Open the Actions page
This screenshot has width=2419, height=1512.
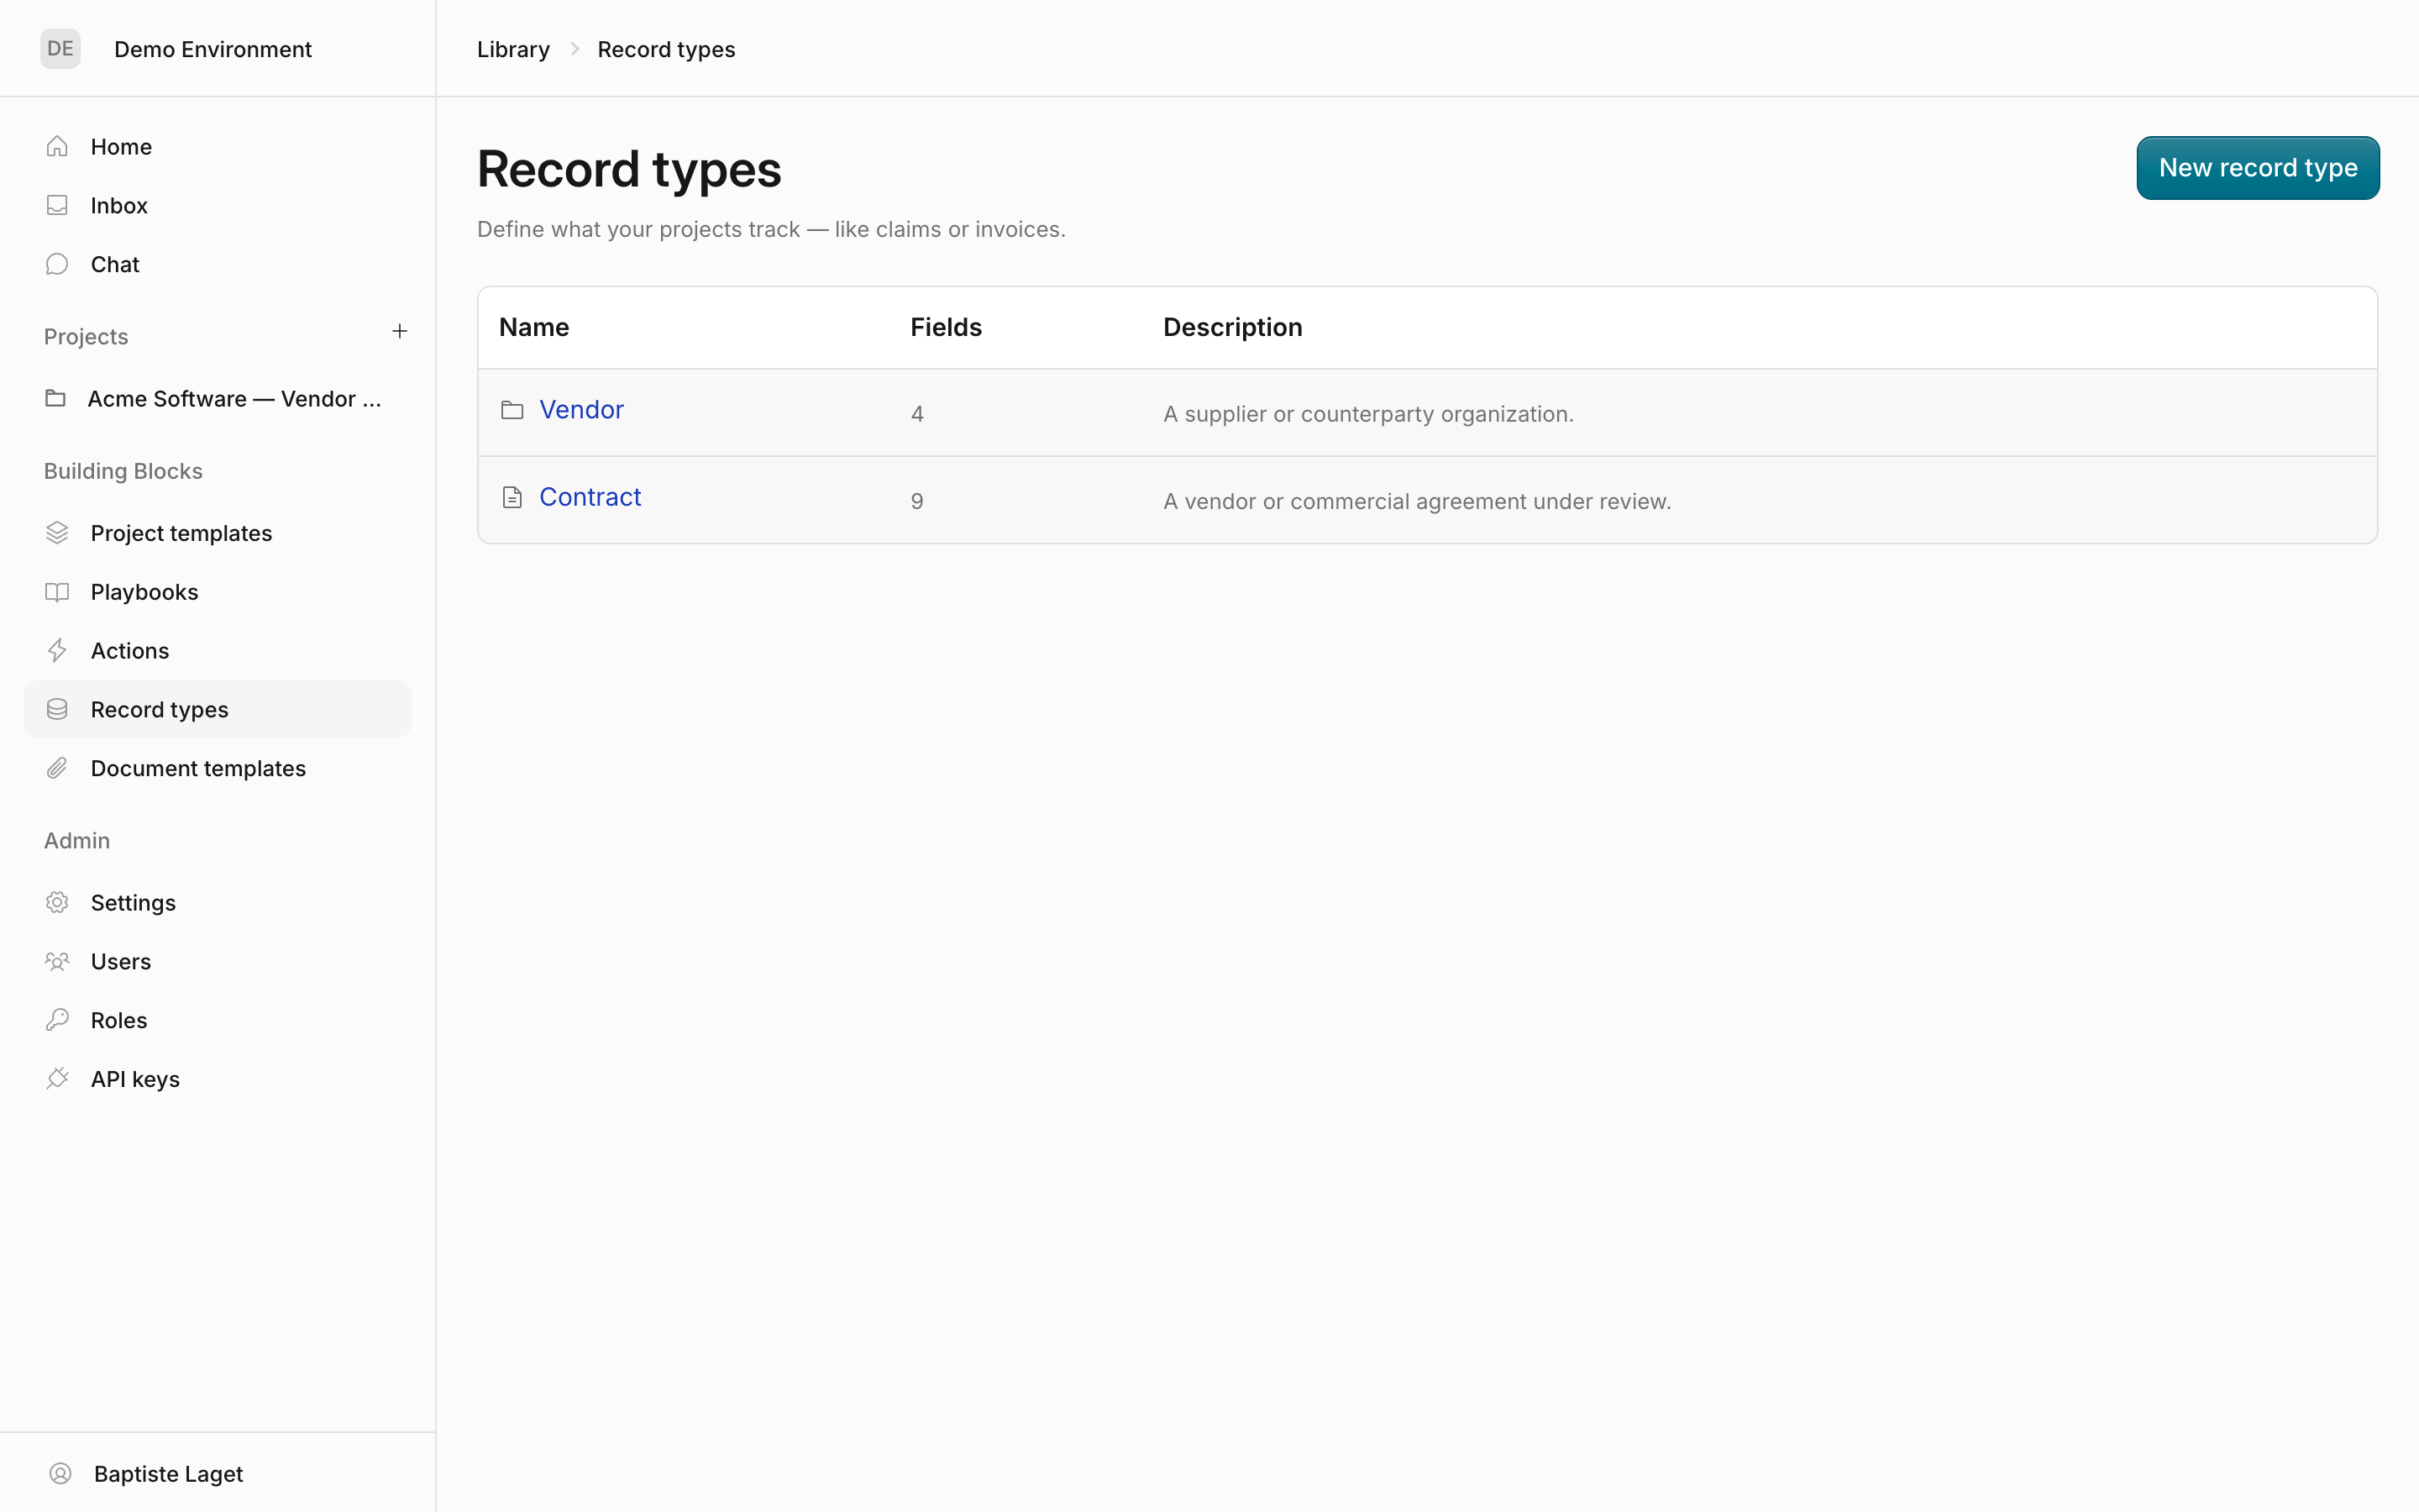coord(217,651)
